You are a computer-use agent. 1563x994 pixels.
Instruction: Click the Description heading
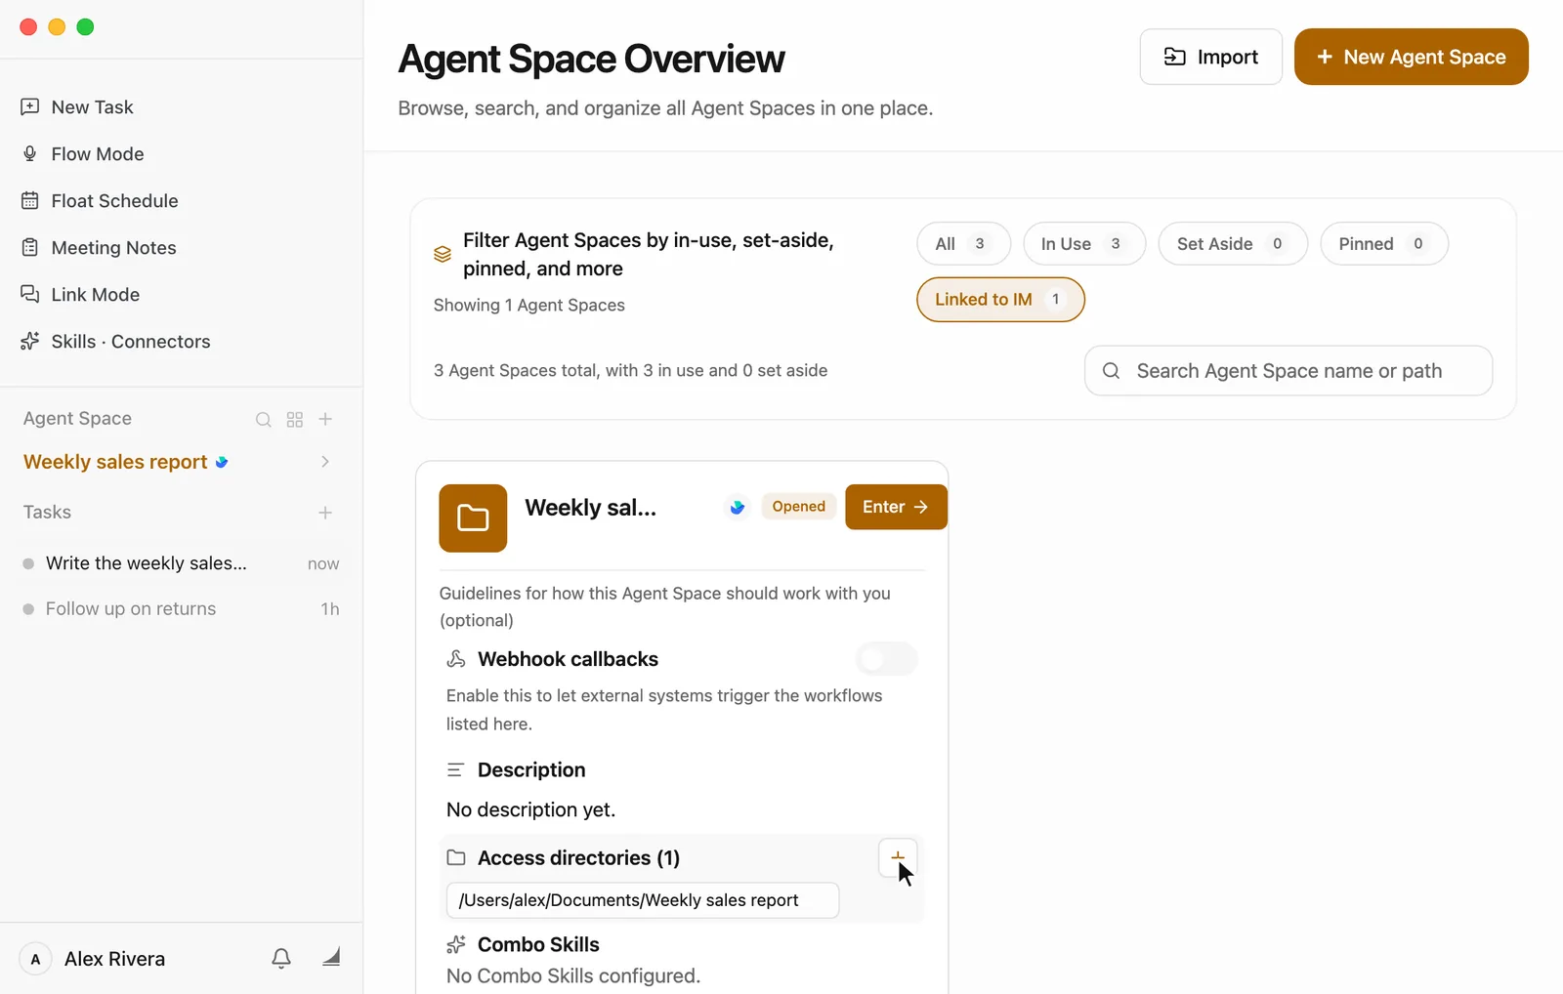click(531, 770)
